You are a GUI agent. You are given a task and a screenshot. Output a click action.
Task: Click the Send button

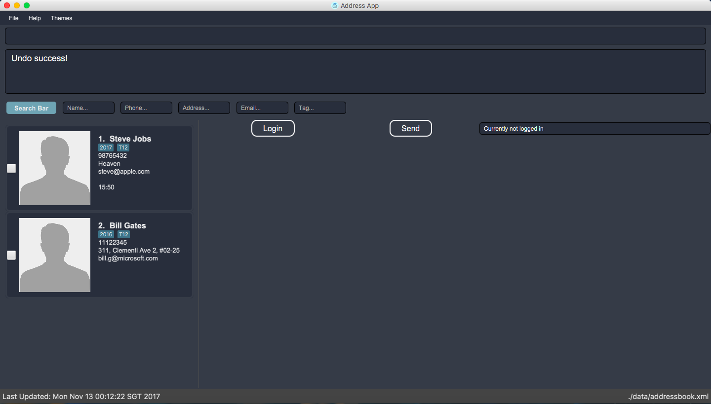pos(410,128)
